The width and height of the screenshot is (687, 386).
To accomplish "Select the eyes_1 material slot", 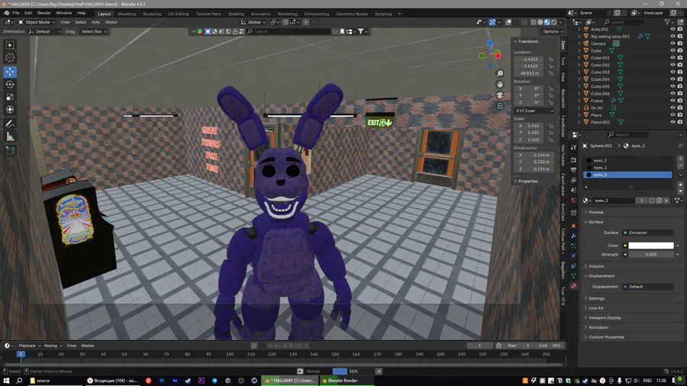I will [x=627, y=160].
